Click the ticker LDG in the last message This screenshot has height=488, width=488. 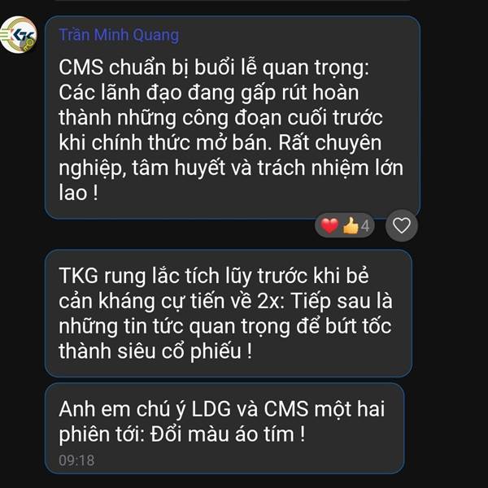click(211, 408)
